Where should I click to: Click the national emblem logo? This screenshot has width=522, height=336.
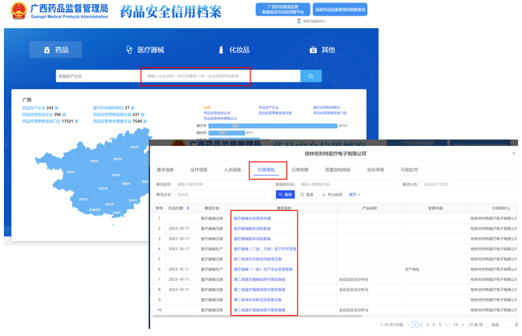18,12
